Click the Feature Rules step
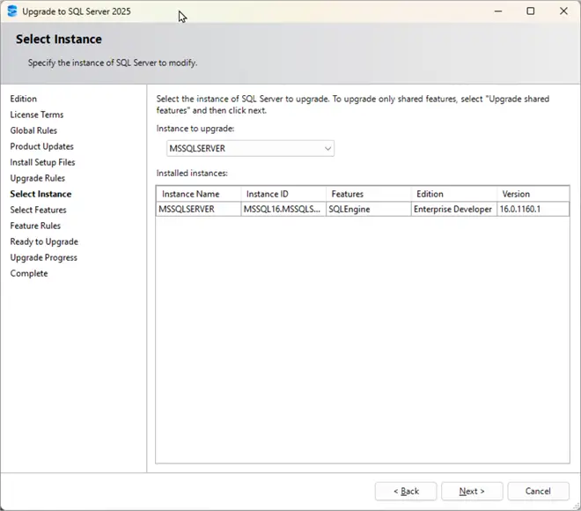This screenshot has width=581, height=511. click(x=35, y=226)
